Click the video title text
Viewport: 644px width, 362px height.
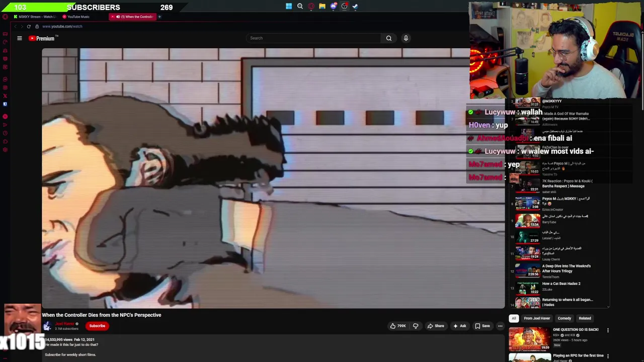(x=102, y=315)
